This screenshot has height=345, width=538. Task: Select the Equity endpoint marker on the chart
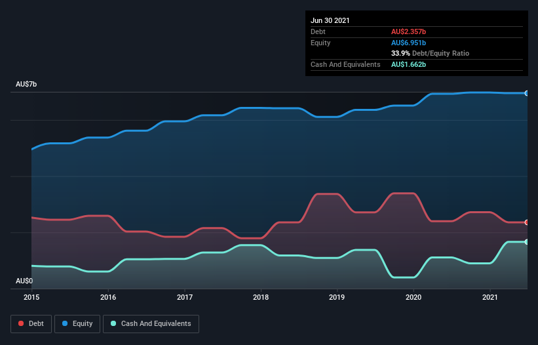click(x=527, y=93)
